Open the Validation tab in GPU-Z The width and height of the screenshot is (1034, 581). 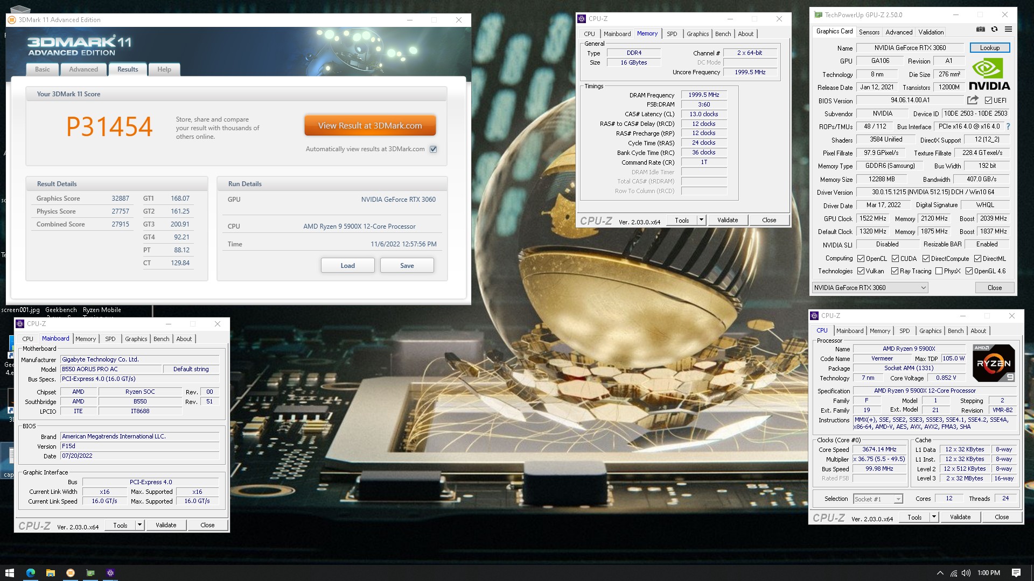931,32
